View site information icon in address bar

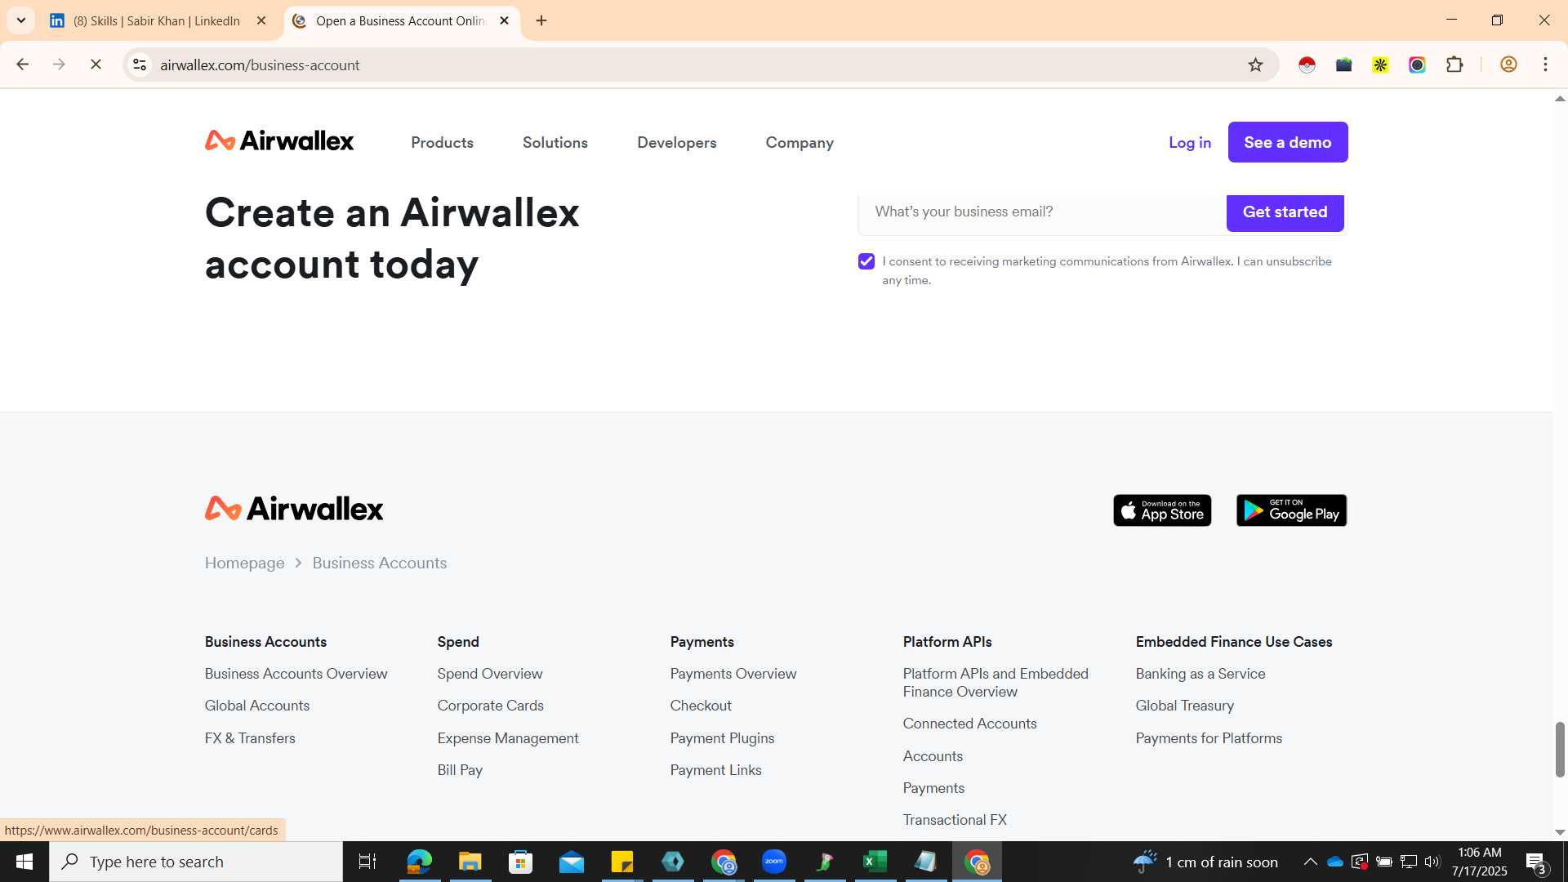140,65
